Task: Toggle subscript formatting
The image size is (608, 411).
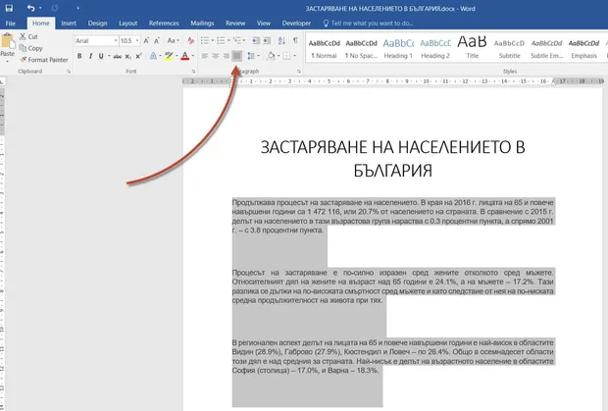Action: coord(127,56)
